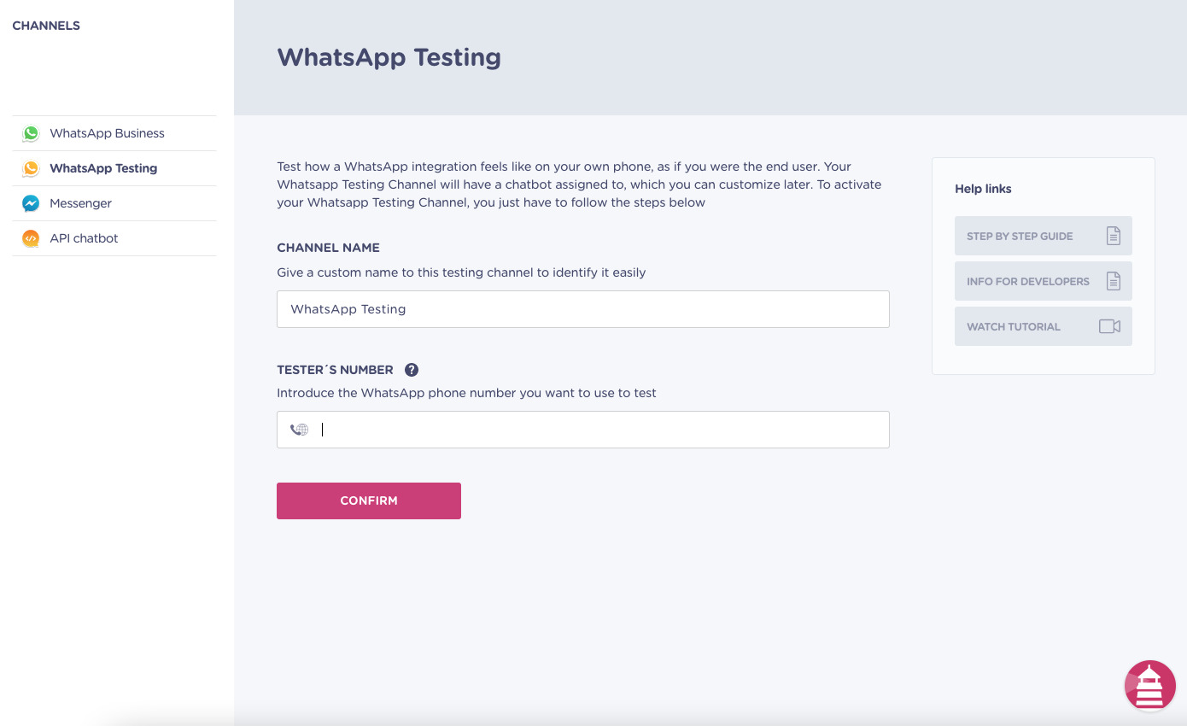Click the API chatbot icon
The width and height of the screenshot is (1187, 726).
(31, 237)
